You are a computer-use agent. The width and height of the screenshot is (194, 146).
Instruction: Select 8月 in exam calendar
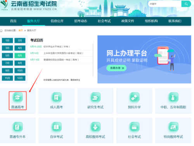pyautogui.click(x=20, y=63)
